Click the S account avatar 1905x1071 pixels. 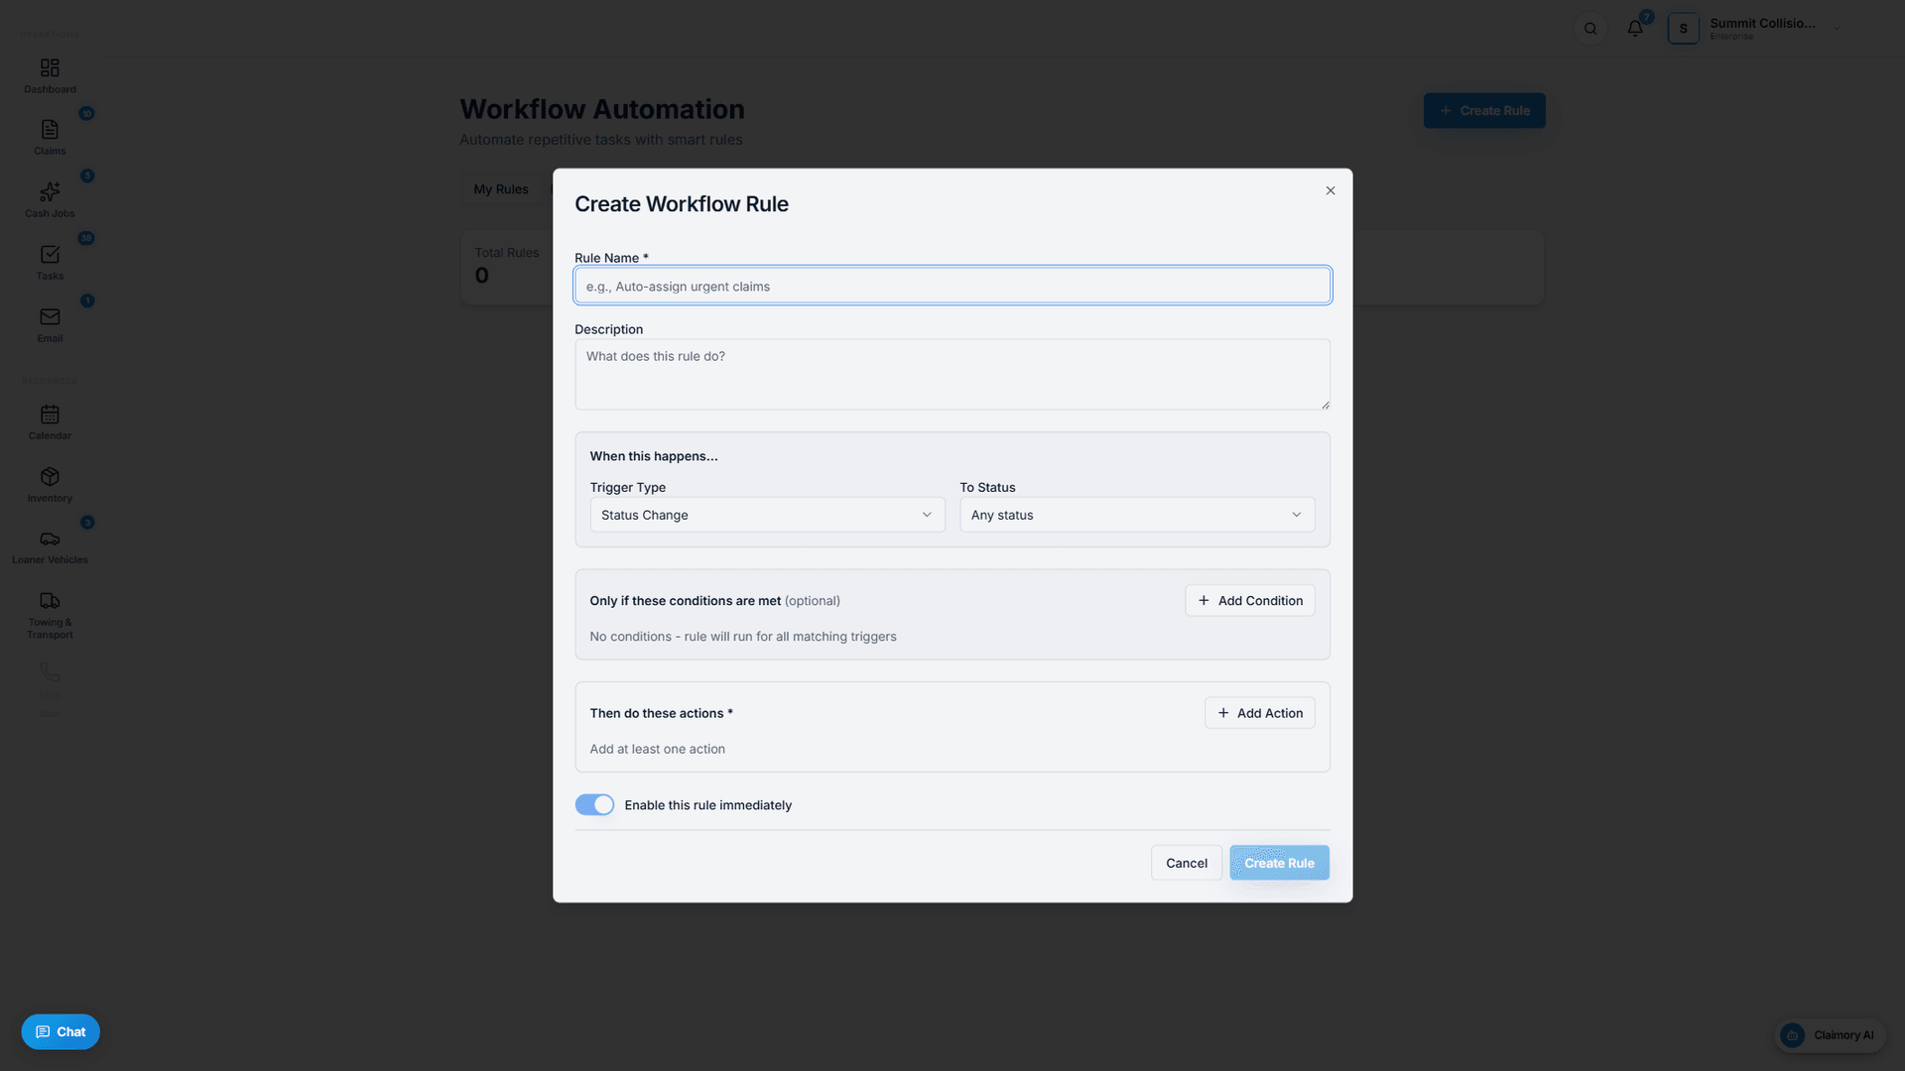tap(1684, 29)
